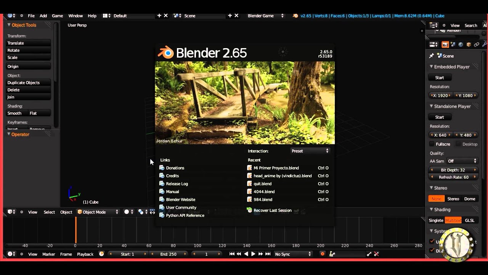Open the Add menu

43,16
